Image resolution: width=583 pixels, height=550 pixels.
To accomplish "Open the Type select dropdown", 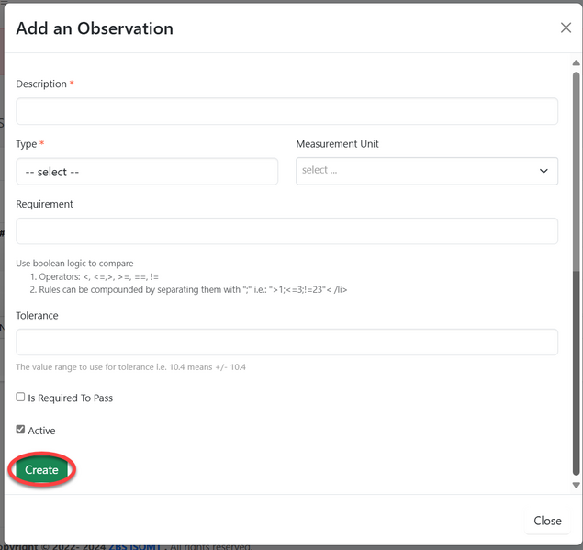I will [x=147, y=172].
